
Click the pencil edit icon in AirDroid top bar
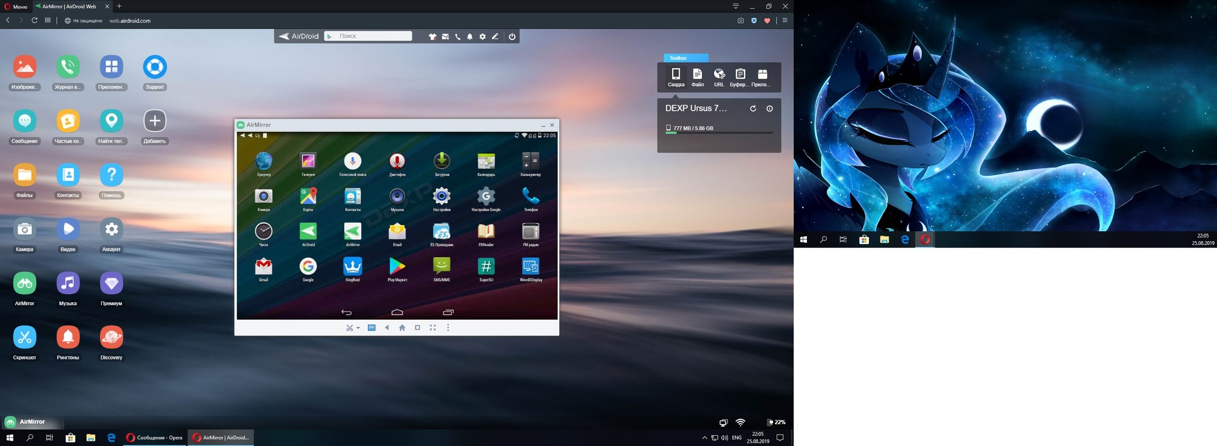point(495,36)
